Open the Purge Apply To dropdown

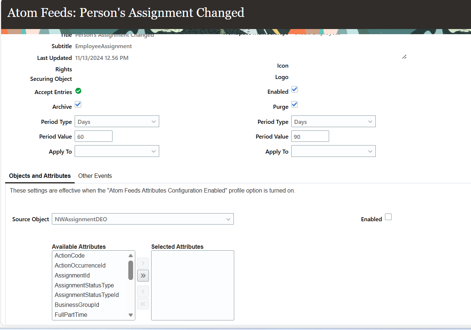[x=333, y=151]
